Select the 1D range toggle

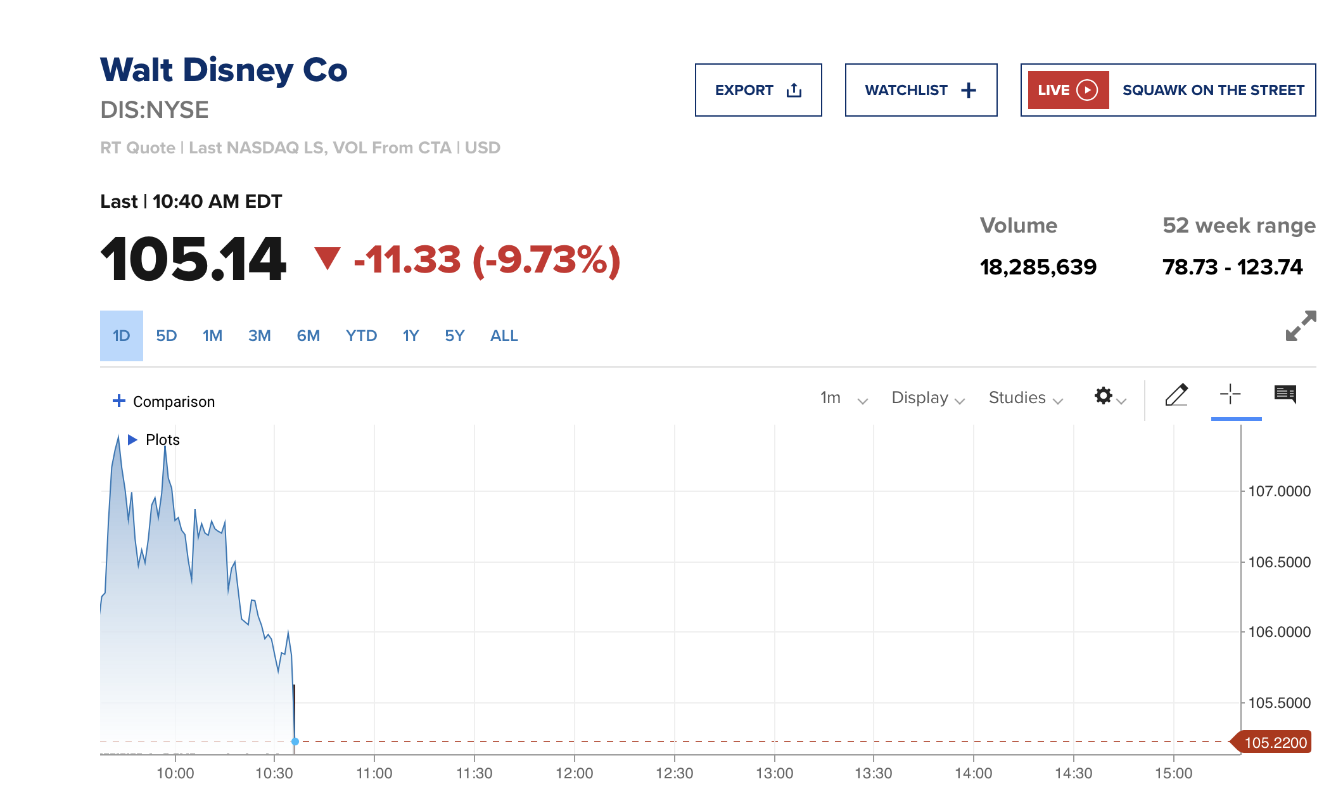click(122, 336)
